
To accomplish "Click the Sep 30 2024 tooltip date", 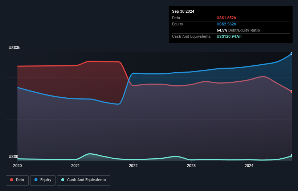I will coord(183,11).
